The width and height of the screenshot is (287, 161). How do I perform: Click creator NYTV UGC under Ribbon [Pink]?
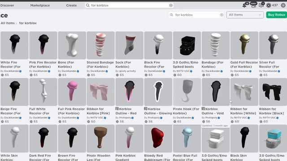pos(97,118)
